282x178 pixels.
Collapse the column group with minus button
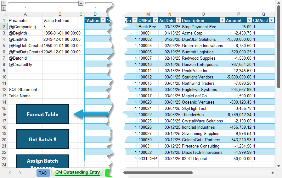pos(81,3)
